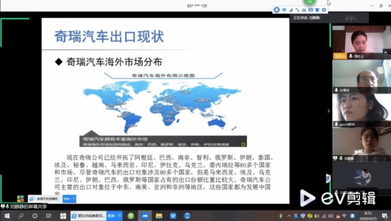Open the Windows Start menu

[7, 216]
